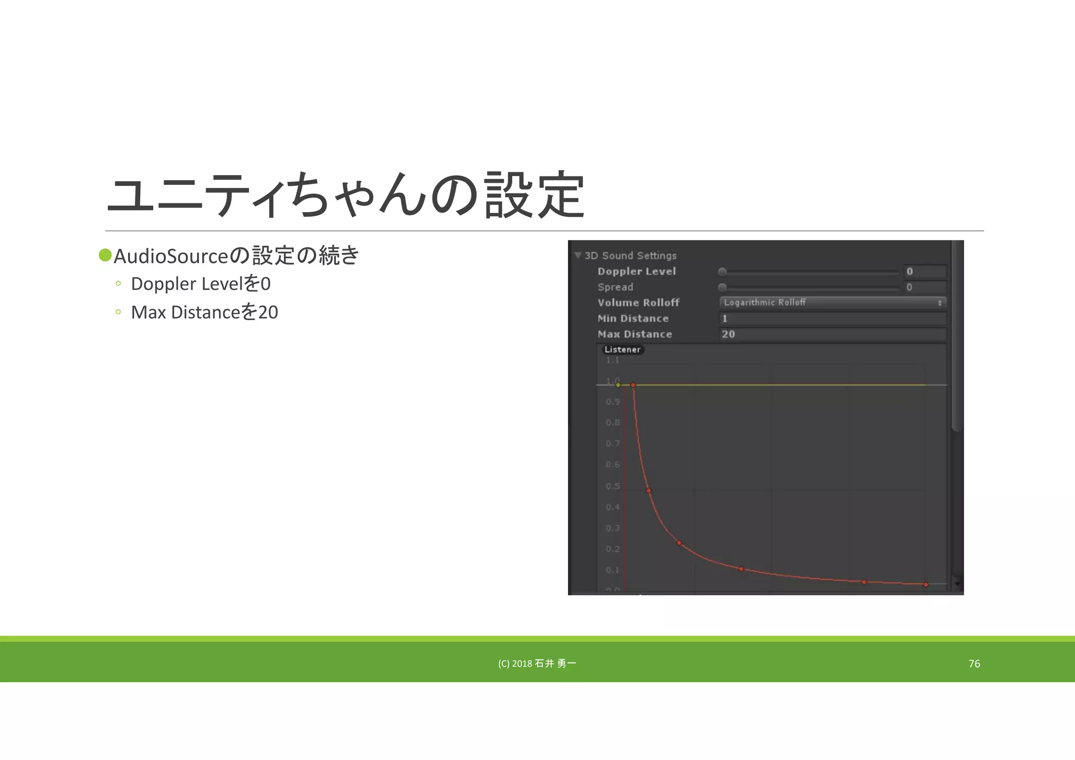Click the Doppler Level value field
Image resolution: width=1075 pixels, height=760 pixels.
point(925,271)
